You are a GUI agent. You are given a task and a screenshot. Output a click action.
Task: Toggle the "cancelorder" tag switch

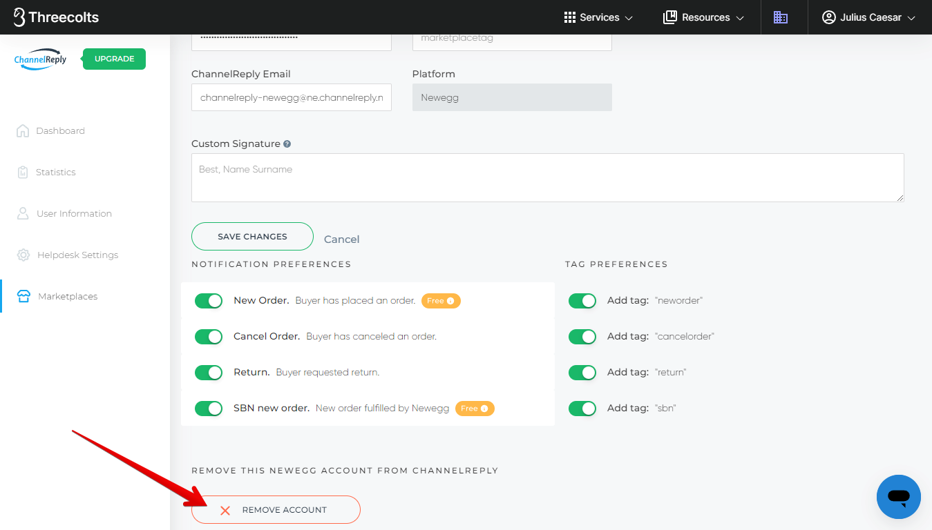click(582, 337)
